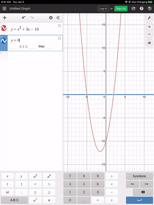The width and height of the screenshot is (154, 205).
Task: Insert a square root symbol
Action: click(35, 200)
